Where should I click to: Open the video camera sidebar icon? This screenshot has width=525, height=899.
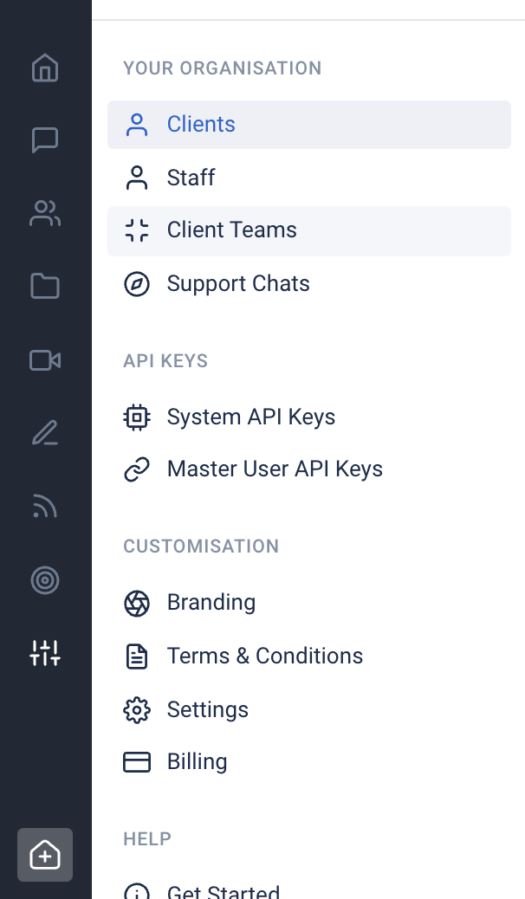tap(45, 360)
